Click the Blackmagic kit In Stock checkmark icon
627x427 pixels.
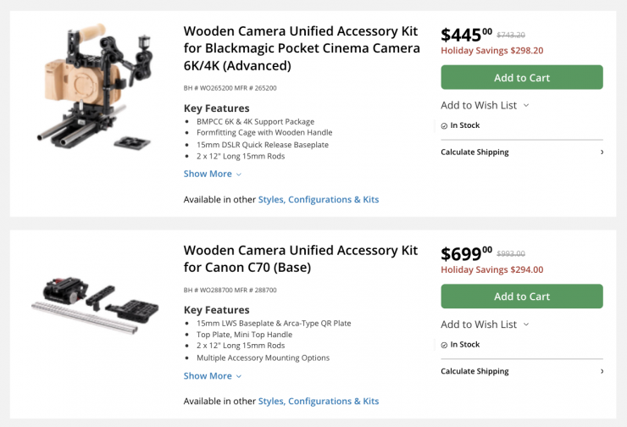(x=444, y=126)
